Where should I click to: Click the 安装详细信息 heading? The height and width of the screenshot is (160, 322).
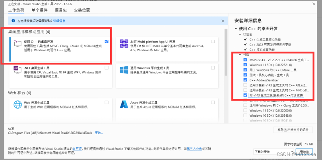click(248, 21)
